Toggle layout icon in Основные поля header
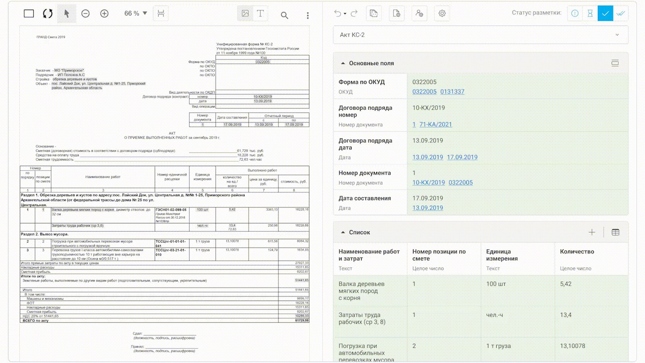Viewport: 645px width, 363px height. coord(615,63)
